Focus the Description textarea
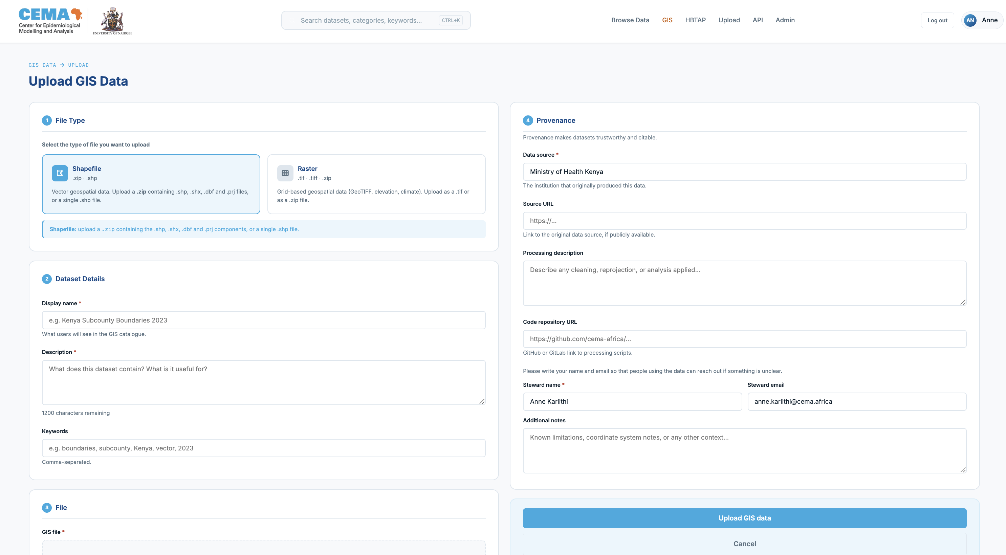Screen dimensions: 1006x555 point(264,382)
